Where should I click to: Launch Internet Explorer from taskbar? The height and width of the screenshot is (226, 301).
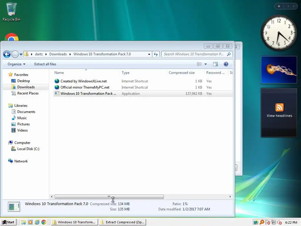pyautogui.click(x=37, y=222)
